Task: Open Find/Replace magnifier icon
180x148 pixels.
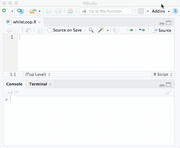Action: tap(91, 30)
